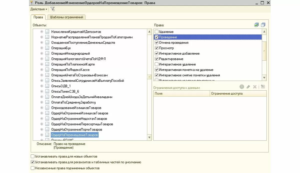Select ОписьПачекСЗВ_6 object
The width and height of the screenshot is (300, 173).
pyautogui.click(x=65, y=91)
